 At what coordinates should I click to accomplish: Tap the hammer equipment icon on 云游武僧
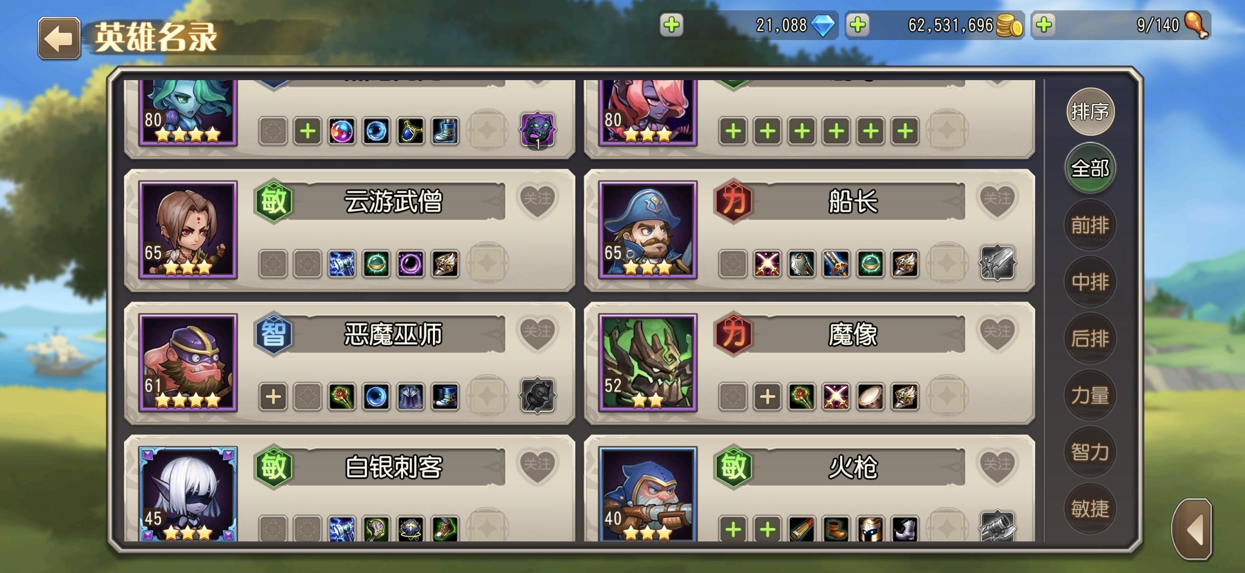[x=341, y=264]
